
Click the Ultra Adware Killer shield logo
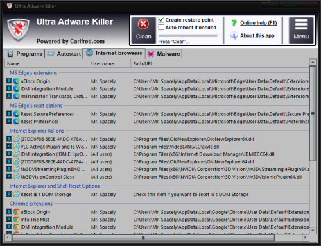pos(18,29)
